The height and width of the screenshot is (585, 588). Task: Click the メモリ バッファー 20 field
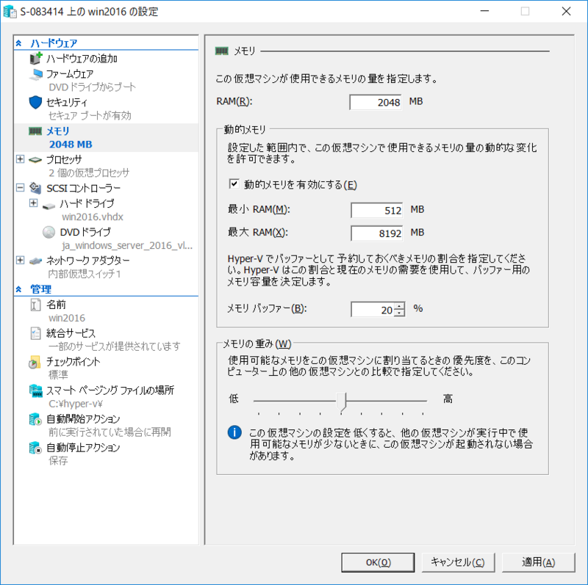[373, 309]
